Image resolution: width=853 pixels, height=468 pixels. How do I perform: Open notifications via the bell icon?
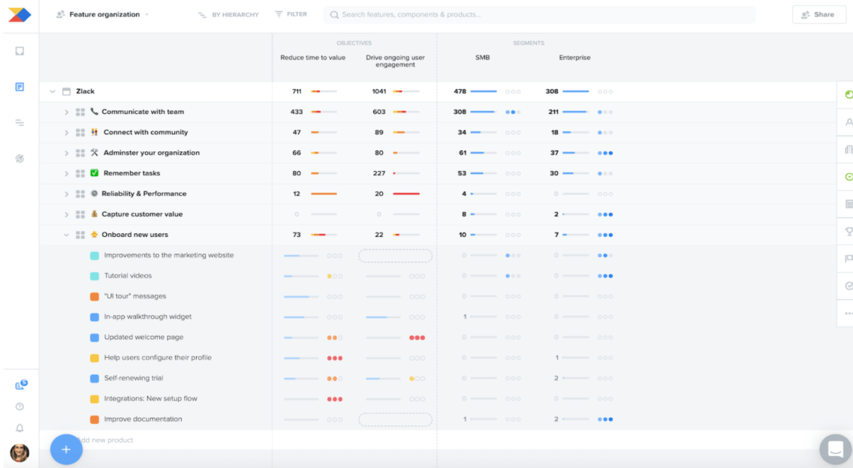coord(20,427)
